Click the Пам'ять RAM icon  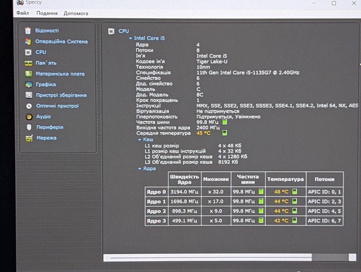(28, 63)
